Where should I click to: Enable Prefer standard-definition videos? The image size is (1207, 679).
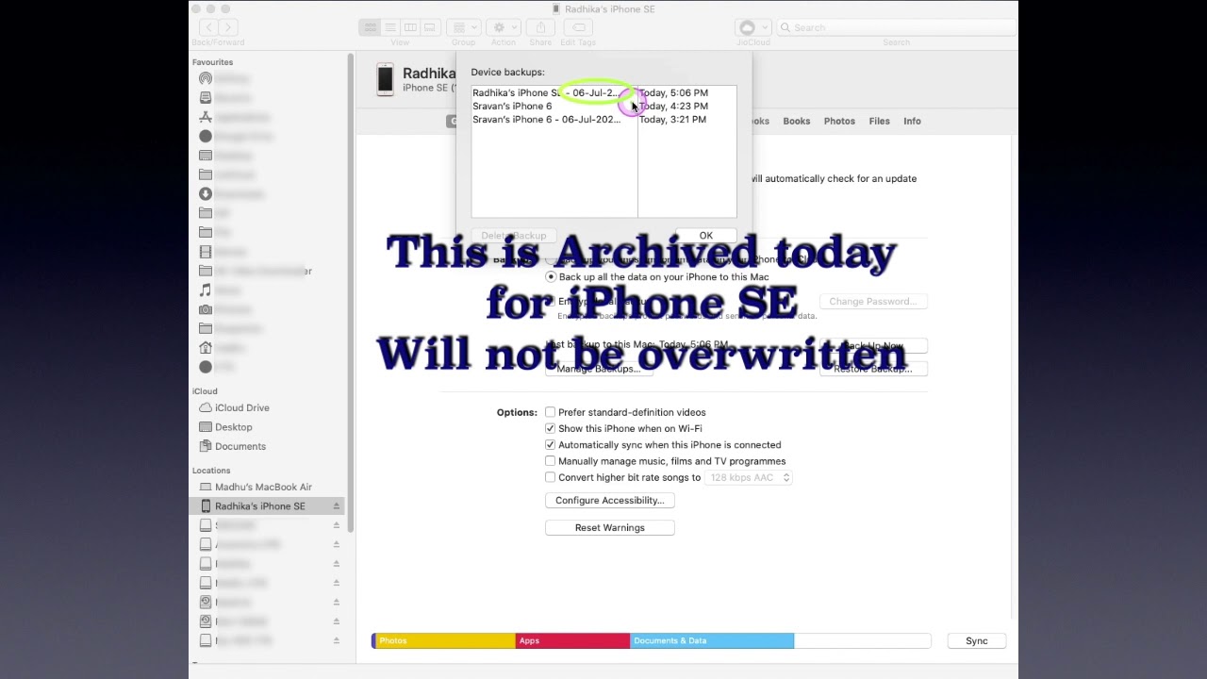[x=550, y=412]
